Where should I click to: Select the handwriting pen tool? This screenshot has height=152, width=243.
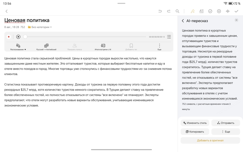click(x=193, y=11)
